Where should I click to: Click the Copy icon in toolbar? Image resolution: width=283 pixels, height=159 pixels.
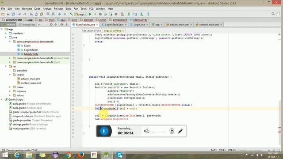click(36, 14)
